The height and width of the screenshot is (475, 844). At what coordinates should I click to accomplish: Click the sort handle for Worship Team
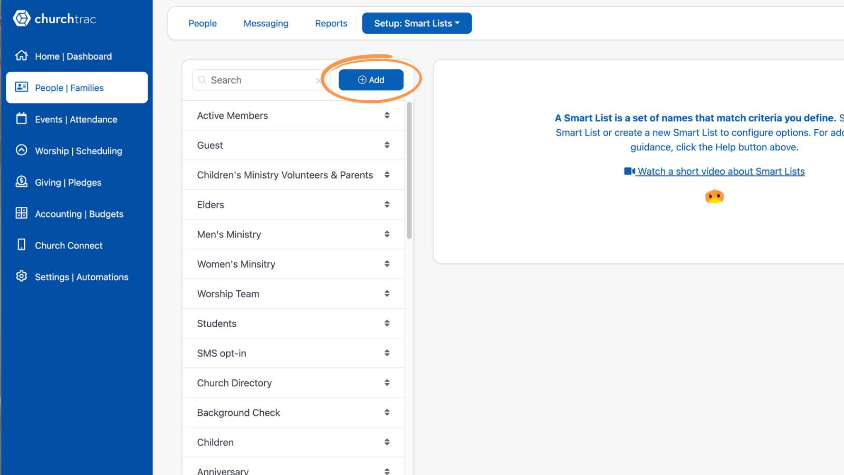pos(387,293)
